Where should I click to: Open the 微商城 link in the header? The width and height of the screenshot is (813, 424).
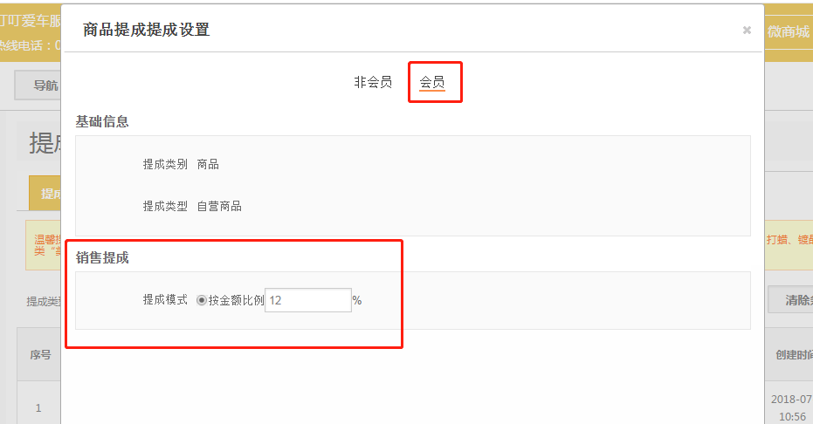[788, 31]
